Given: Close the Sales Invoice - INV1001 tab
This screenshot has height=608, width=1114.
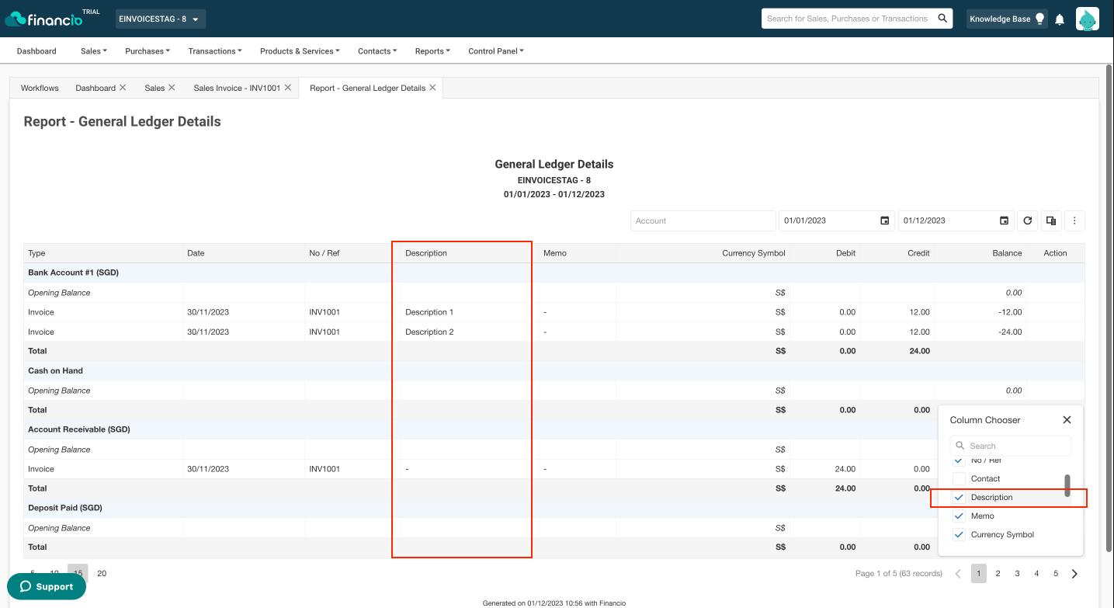Looking at the screenshot, I should pyautogui.click(x=287, y=88).
